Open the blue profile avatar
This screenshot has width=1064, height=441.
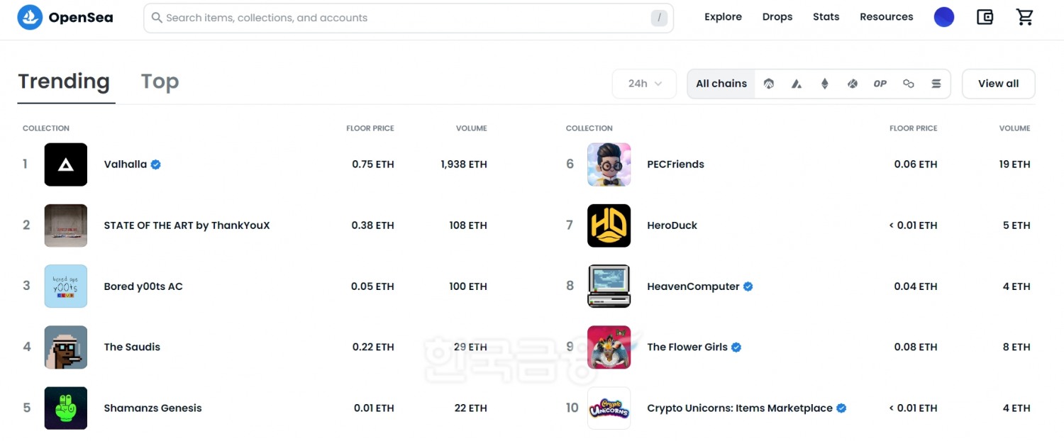pos(944,18)
